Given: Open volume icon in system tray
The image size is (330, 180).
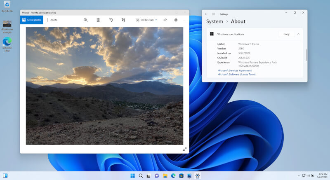Looking at the screenshot, I should coord(308,175).
